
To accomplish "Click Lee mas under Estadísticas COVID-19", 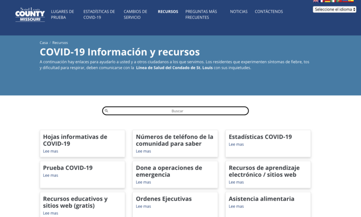I will click(x=236, y=144).
